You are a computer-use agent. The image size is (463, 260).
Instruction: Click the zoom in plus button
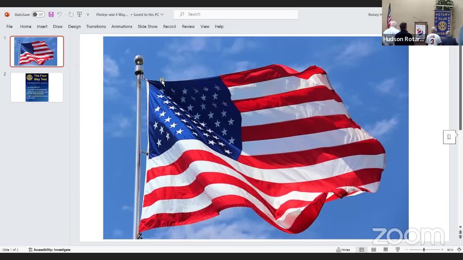pyautogui.click(x=442, y=250)
